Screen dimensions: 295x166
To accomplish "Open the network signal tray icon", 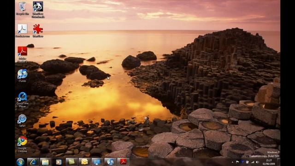I will (x=253, y=162).
